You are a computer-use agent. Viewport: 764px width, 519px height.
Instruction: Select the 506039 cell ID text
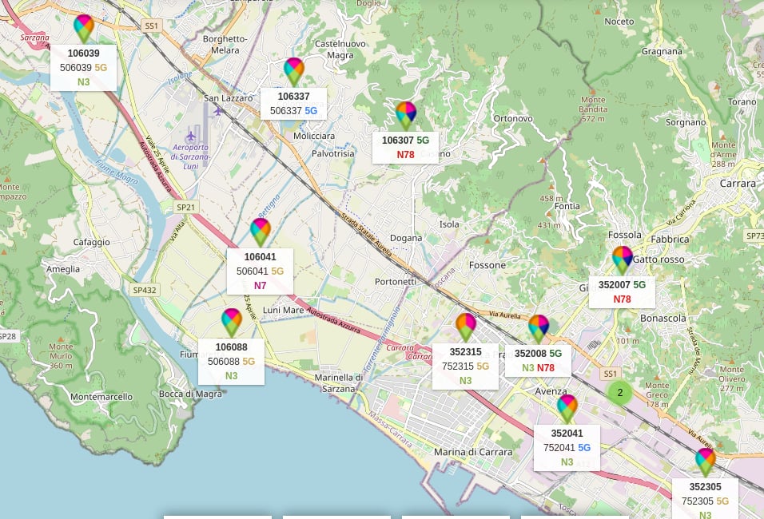point(76,68)
